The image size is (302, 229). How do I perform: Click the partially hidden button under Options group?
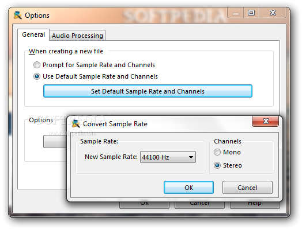tap(55, 142)
